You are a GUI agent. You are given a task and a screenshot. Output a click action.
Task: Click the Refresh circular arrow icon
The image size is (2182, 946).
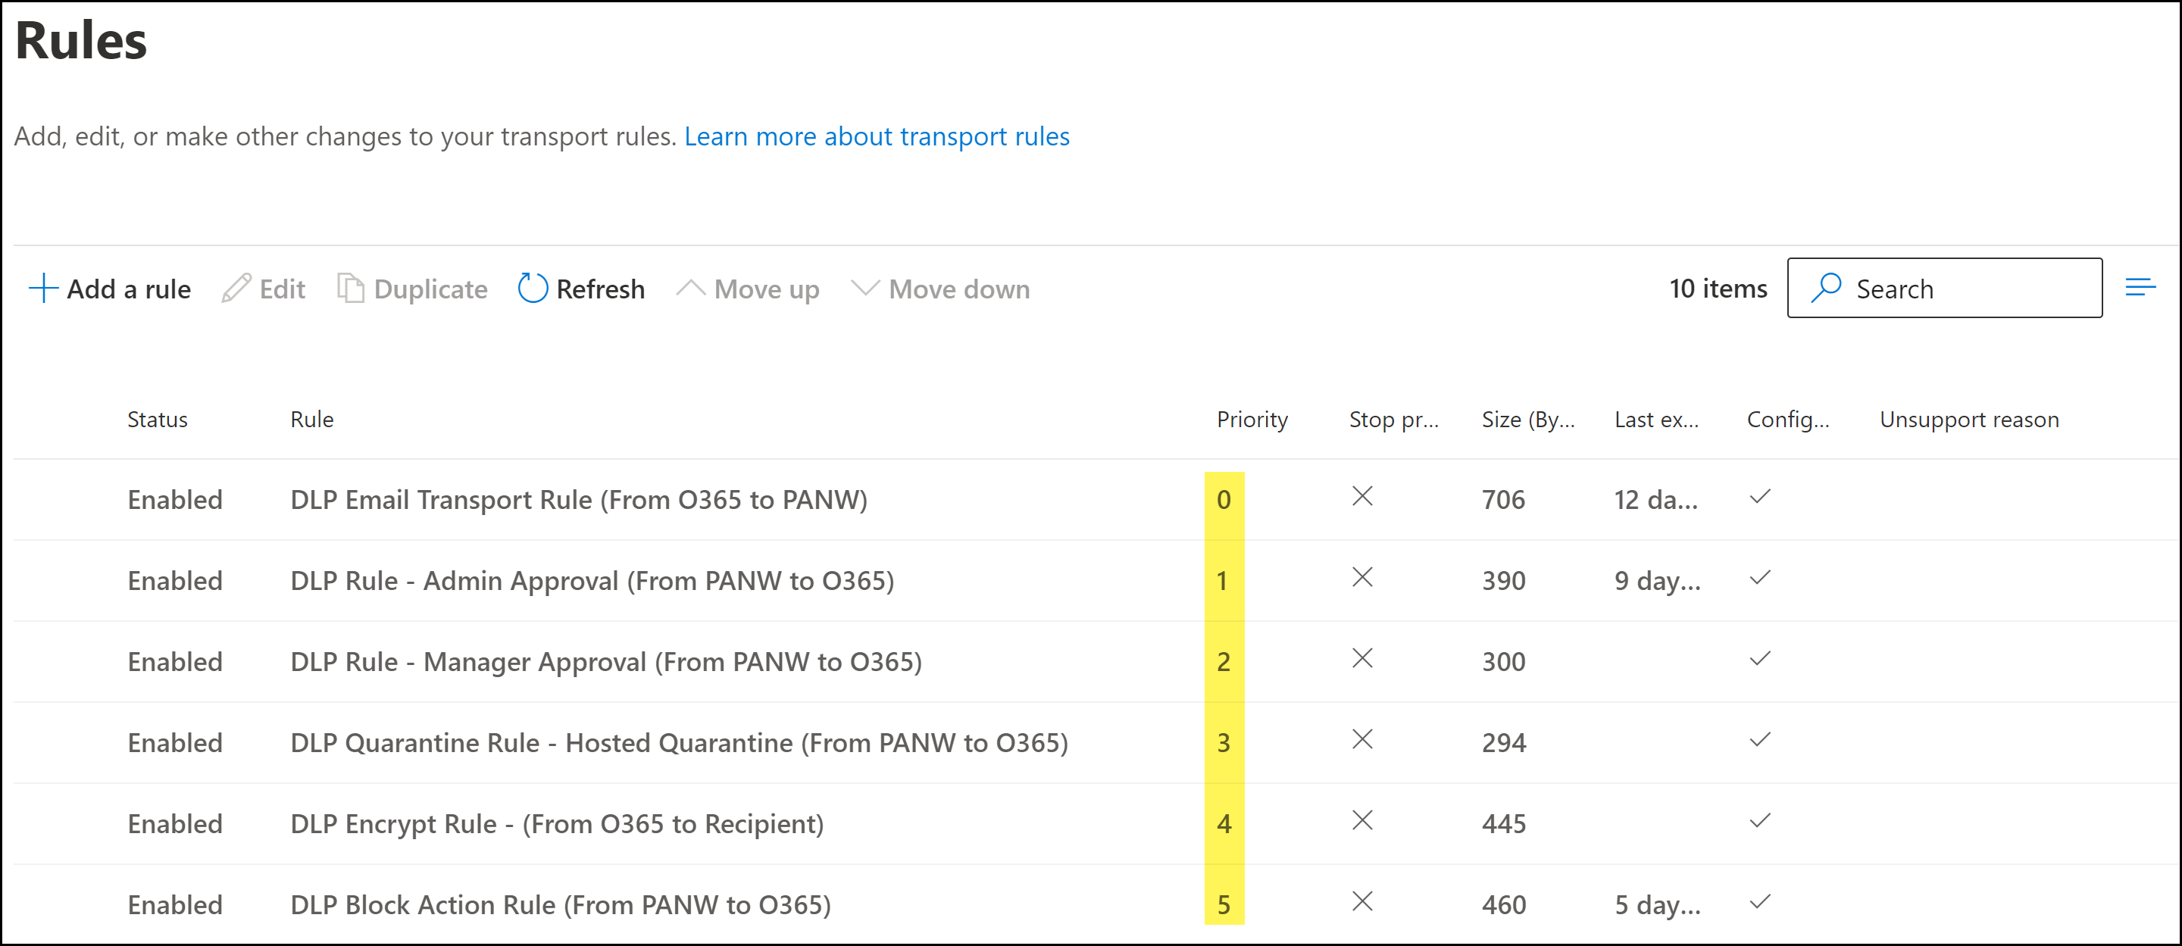tap(533, 289)
